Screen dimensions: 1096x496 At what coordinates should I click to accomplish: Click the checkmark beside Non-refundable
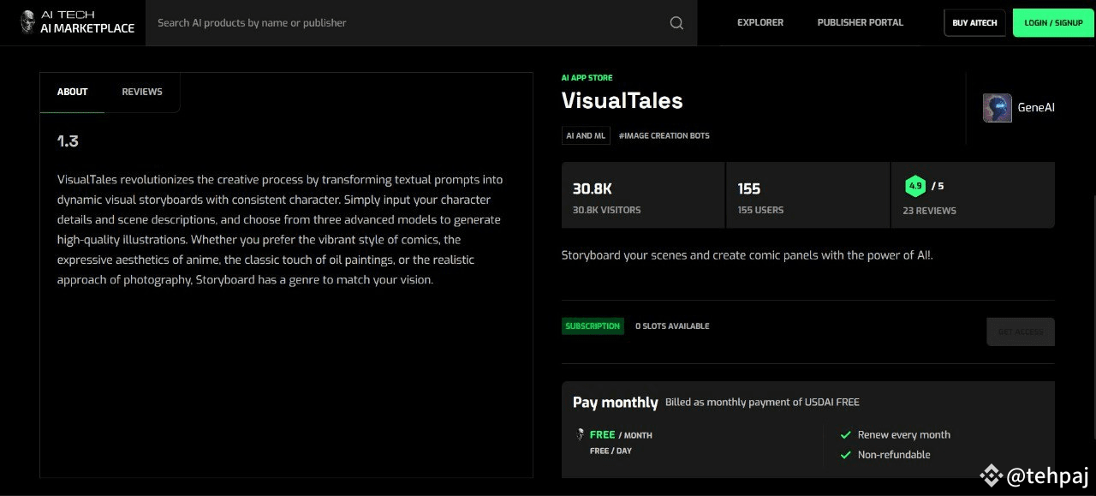coord(845,455)
